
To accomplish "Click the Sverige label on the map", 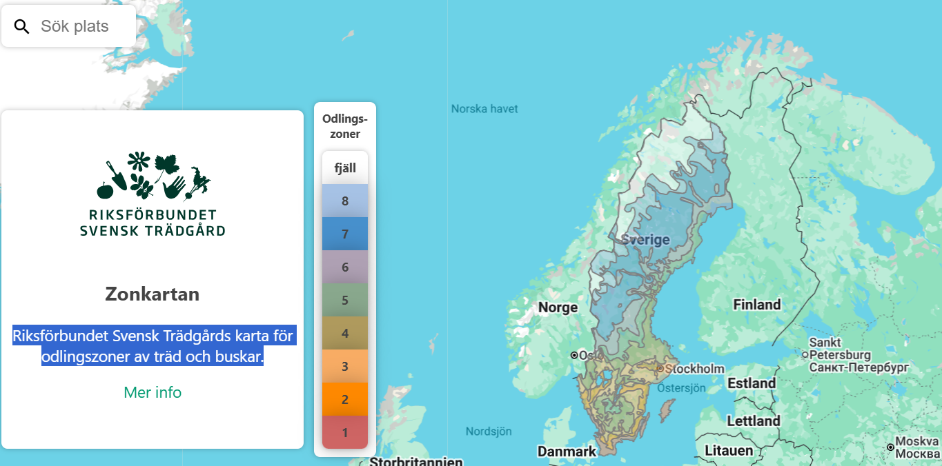I will click(x=645, y=240).
